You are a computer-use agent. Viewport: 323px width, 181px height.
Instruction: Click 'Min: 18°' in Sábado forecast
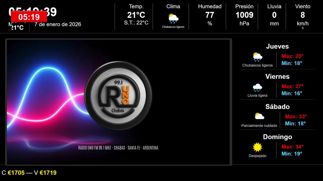(295, 124)
